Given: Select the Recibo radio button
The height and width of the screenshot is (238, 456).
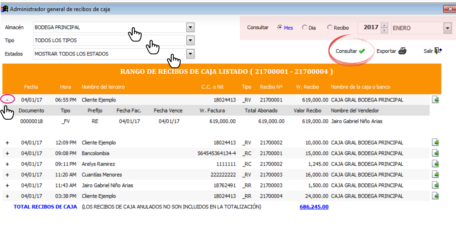Looking at the screenshot, I should (x=330, y=27).
